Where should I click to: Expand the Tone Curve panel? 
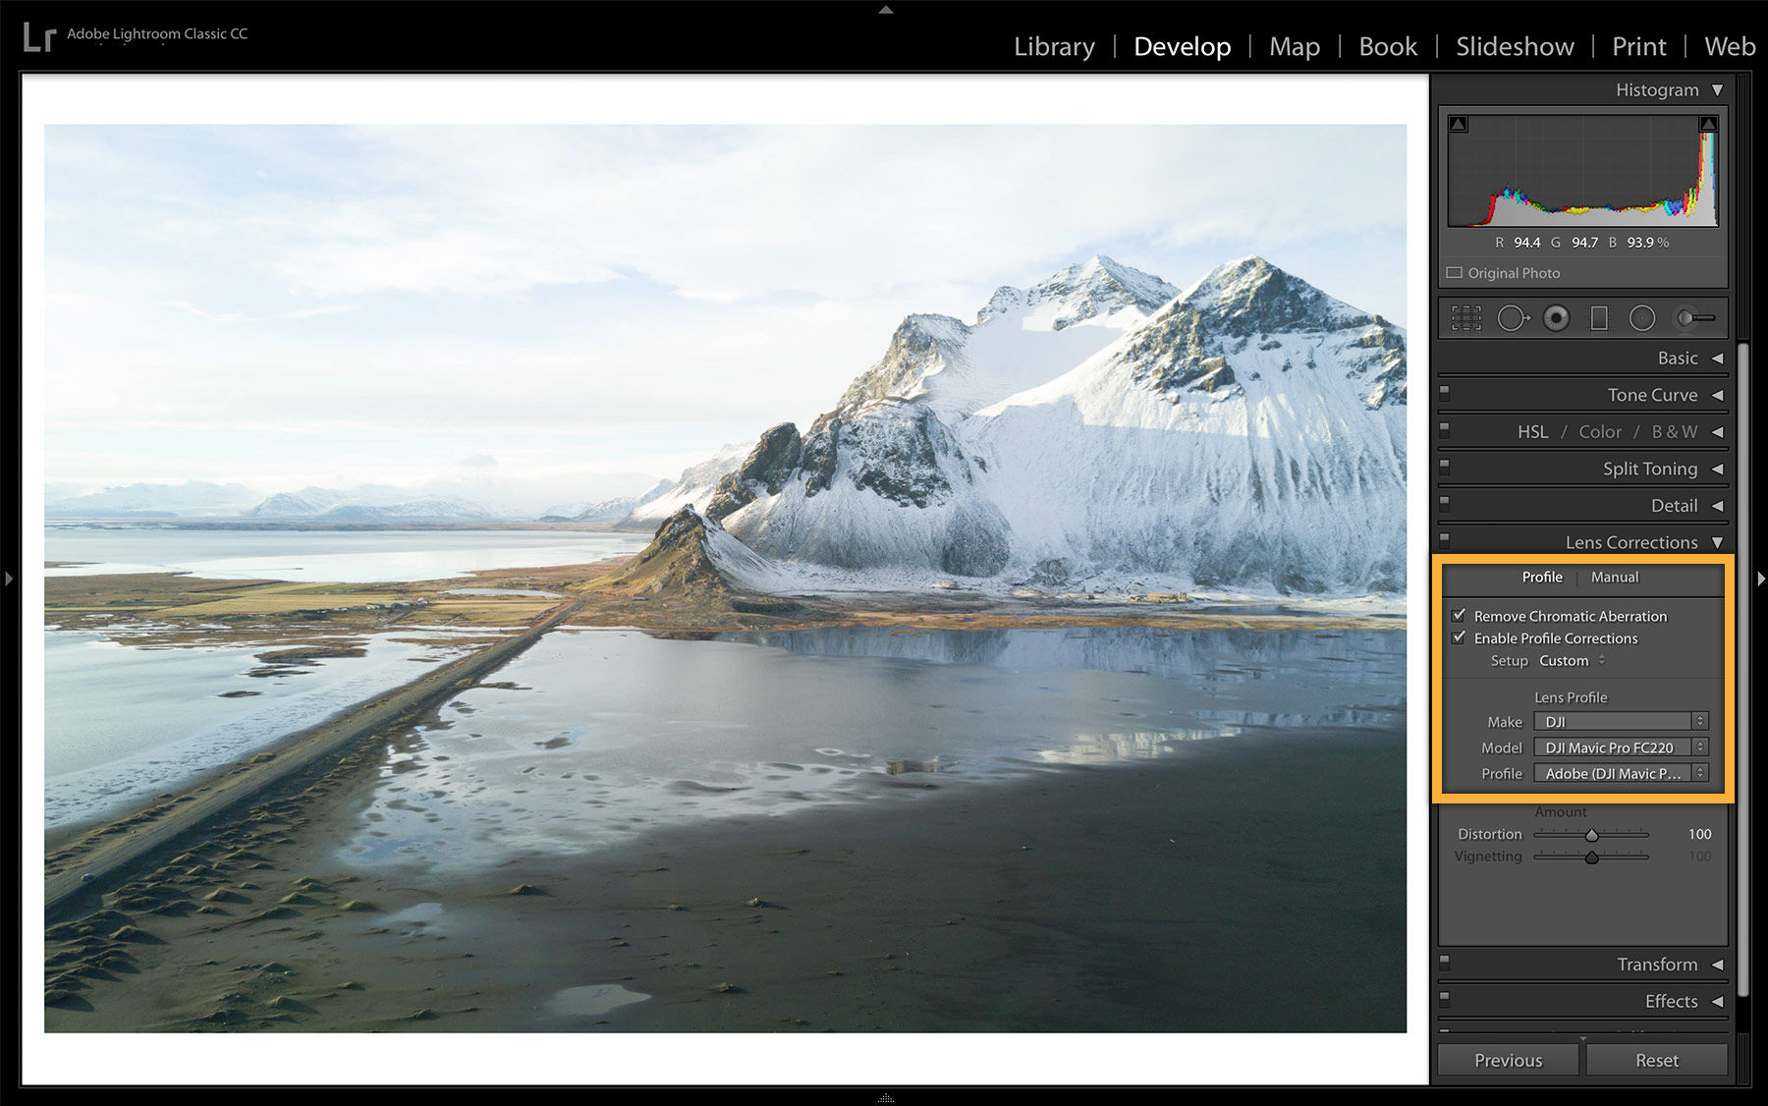pyautogui.click(x=1654, y=394)
